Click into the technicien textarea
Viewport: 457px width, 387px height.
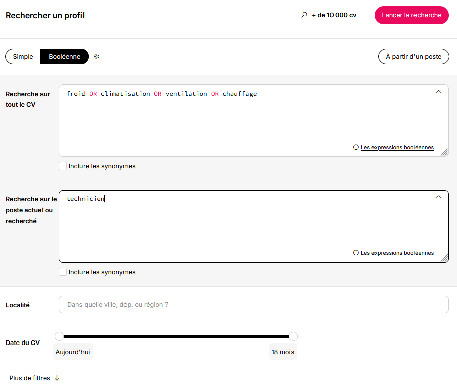(254, 227)
